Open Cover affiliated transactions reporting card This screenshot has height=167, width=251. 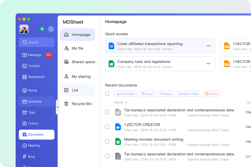point(160,46)
